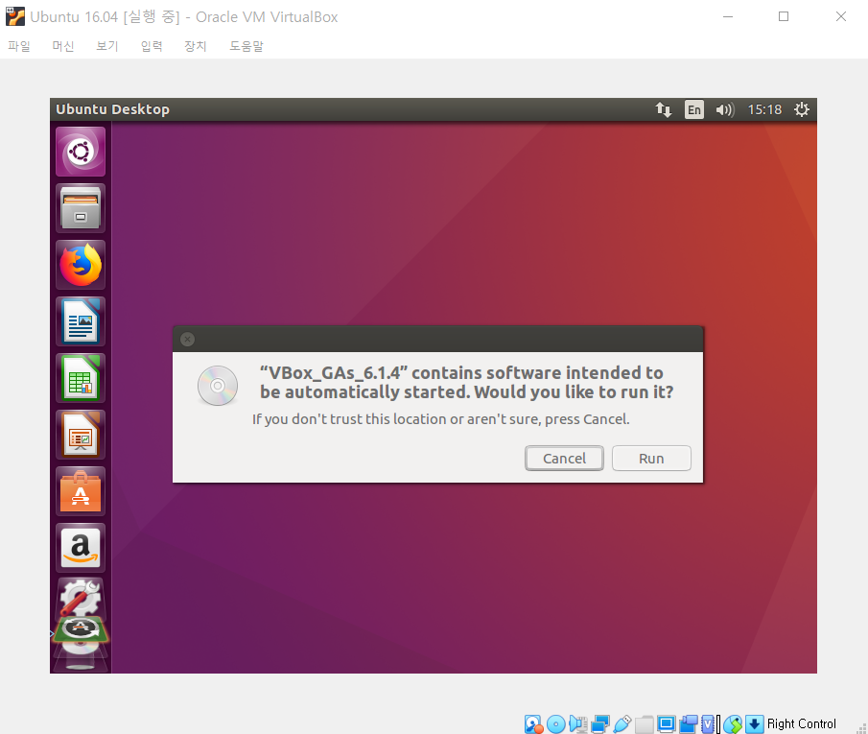868x734 pixels.
Task: Click the USB devices status icon
Action: point(622,724)
